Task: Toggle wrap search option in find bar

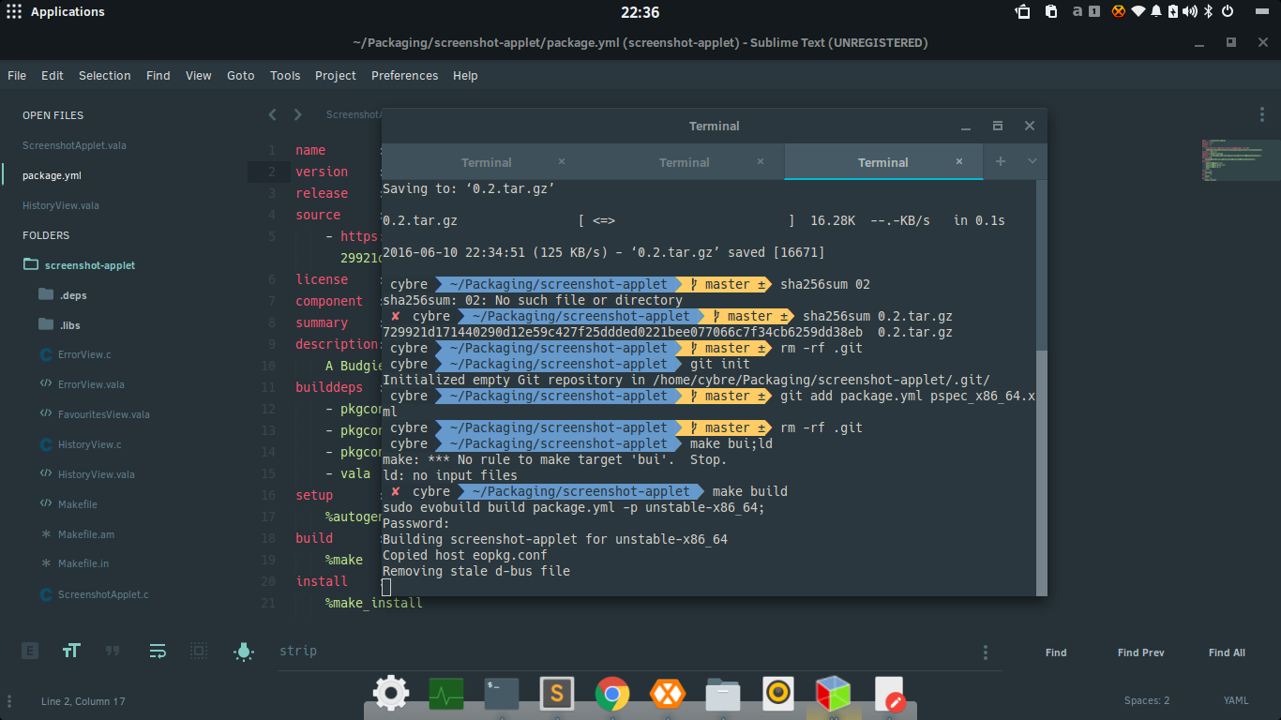Action: (x=158, y=651)
